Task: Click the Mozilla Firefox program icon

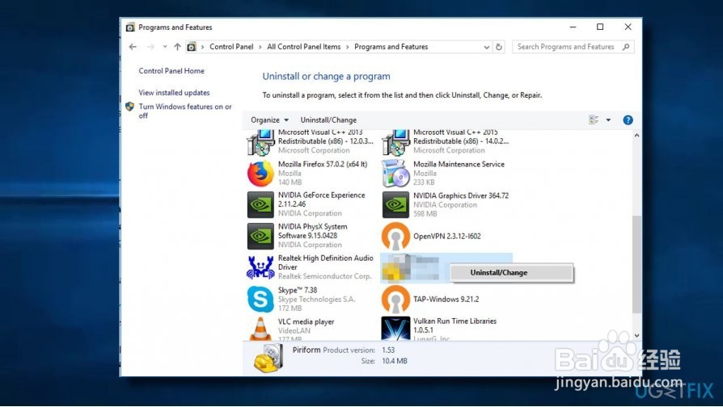Action: pos(260,174)
